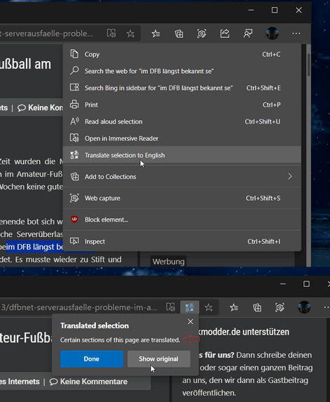Close the Translated selection popup
The image size is (330, 402).
pyautogui.click(x=190, y=321)
